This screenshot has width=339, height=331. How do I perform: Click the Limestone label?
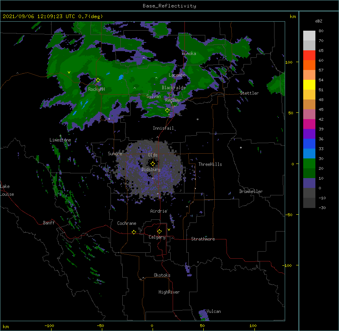coord(60,140)
